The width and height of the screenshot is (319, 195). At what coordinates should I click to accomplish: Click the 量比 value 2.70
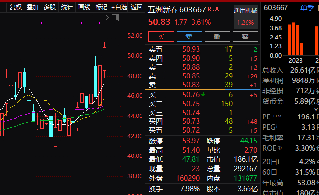tap(250, 150)
